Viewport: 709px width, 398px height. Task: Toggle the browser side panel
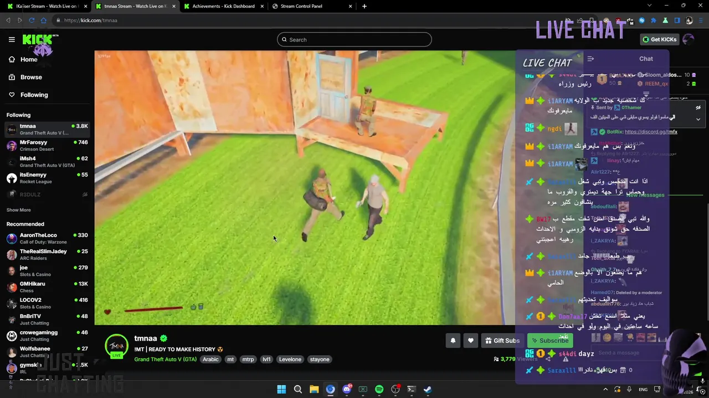pos(677,20)
